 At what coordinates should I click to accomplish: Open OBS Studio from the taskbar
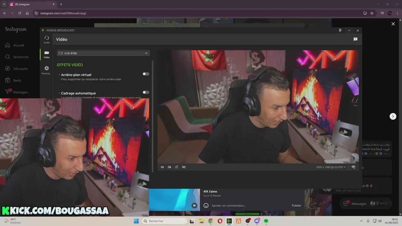click(248, 221)
